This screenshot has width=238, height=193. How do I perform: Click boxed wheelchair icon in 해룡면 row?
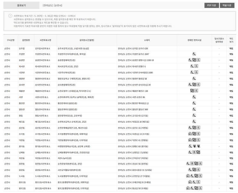pyautogui.click(x=196, y=91)
